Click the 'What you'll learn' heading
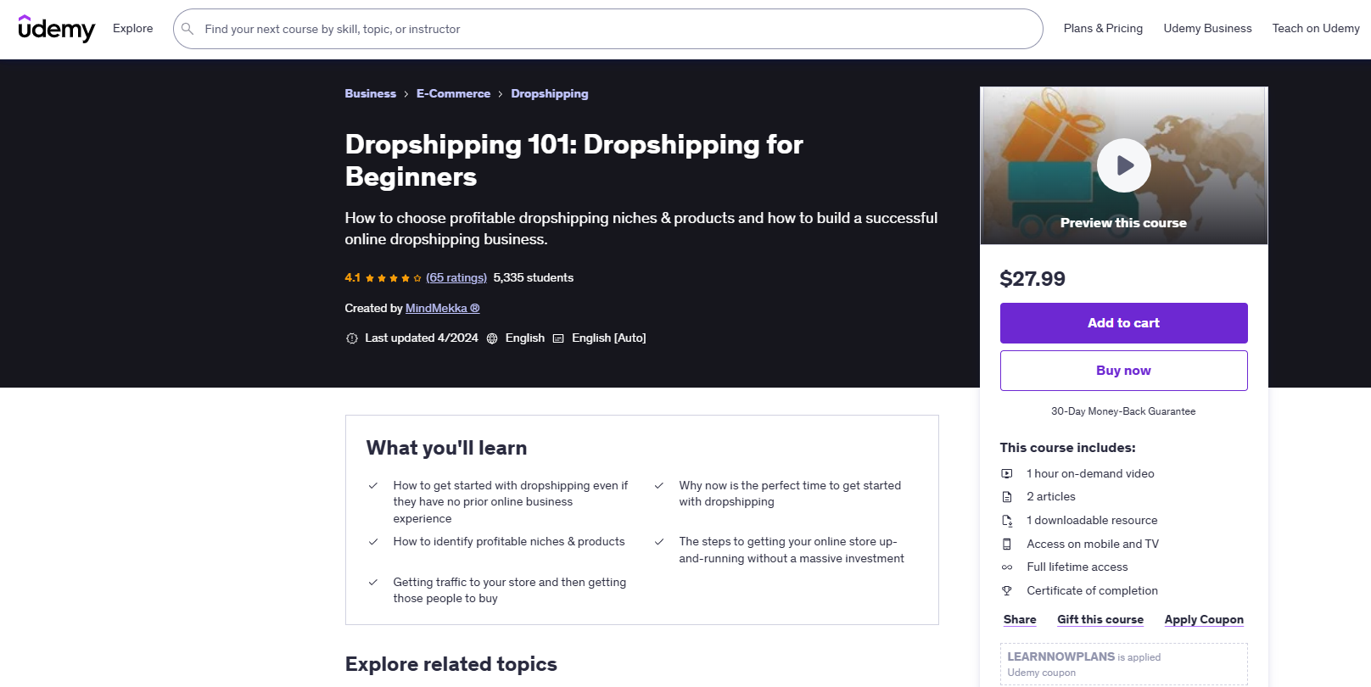The image size is (1371, 687). [x=447, y=448]
